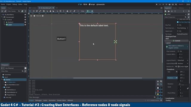Open the Text Overrun Trim Nothing dropdown

183,28
